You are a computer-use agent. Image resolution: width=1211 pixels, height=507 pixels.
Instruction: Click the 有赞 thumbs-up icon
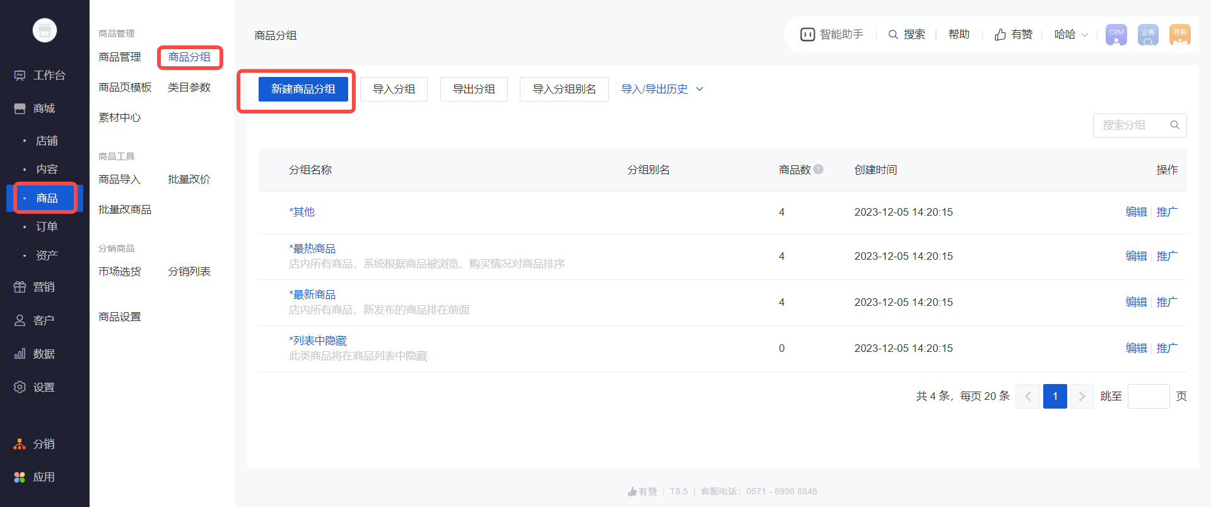tap(1000, 35)
